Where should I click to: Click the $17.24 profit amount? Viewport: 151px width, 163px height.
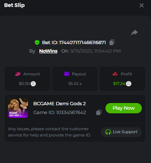coord(119,84)
